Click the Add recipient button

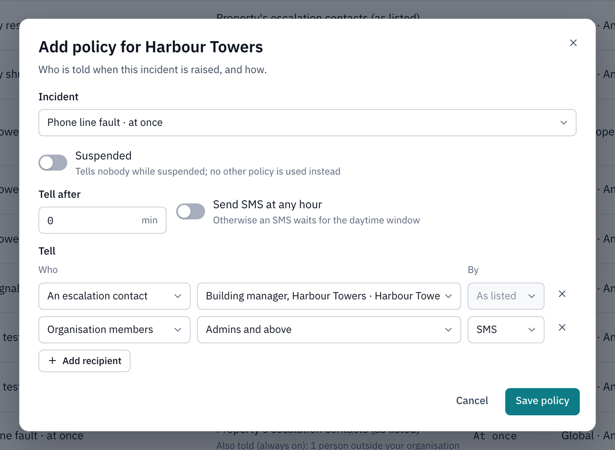point(84,361)
